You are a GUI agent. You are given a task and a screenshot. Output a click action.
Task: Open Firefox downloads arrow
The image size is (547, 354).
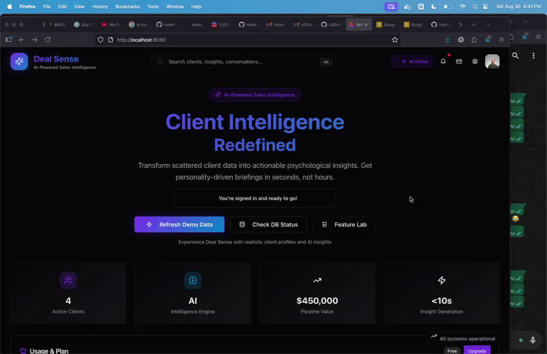[447, 40]
